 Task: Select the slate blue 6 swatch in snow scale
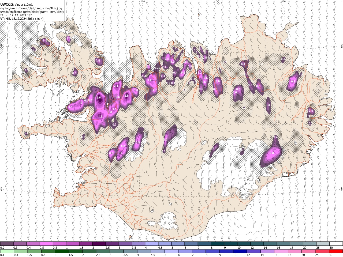(x=191, y=244)
